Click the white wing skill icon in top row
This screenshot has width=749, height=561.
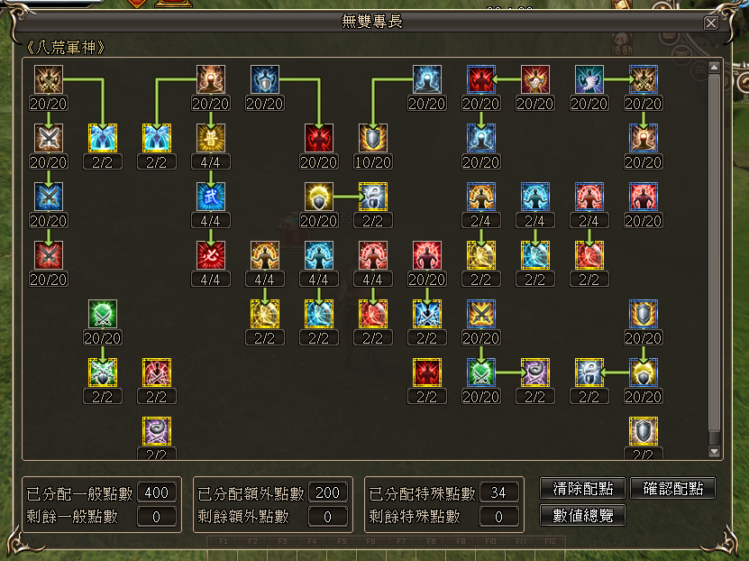click(x=589, y=79)
